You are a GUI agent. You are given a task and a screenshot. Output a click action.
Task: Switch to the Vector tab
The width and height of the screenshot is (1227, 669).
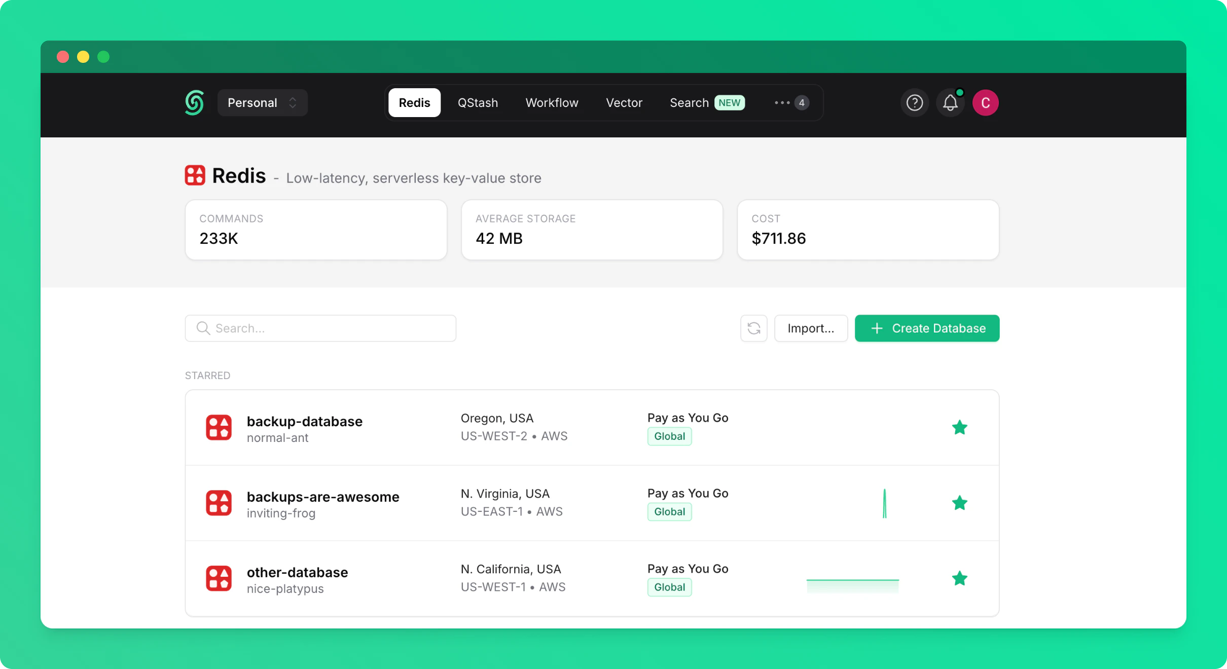tap(624, 103)
